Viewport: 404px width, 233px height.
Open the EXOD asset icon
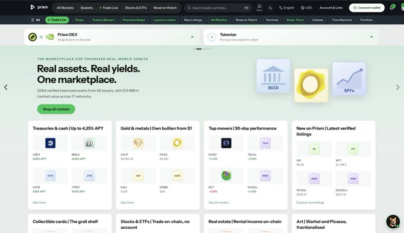pos(226,143)
